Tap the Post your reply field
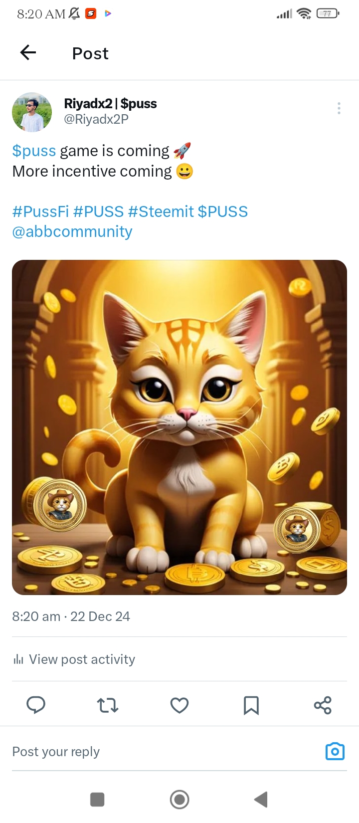Viewport: 359px width, 823px height. coord(165,751)
